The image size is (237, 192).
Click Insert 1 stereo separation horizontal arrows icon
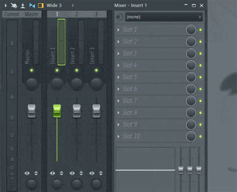52,174
